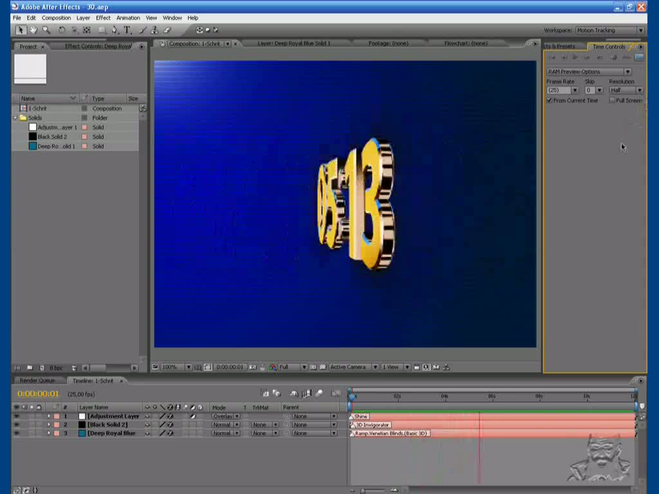The width and height of the screenshot is (659, 494).
Task: Uncheck From Current Time option
Action: (549, 100)
